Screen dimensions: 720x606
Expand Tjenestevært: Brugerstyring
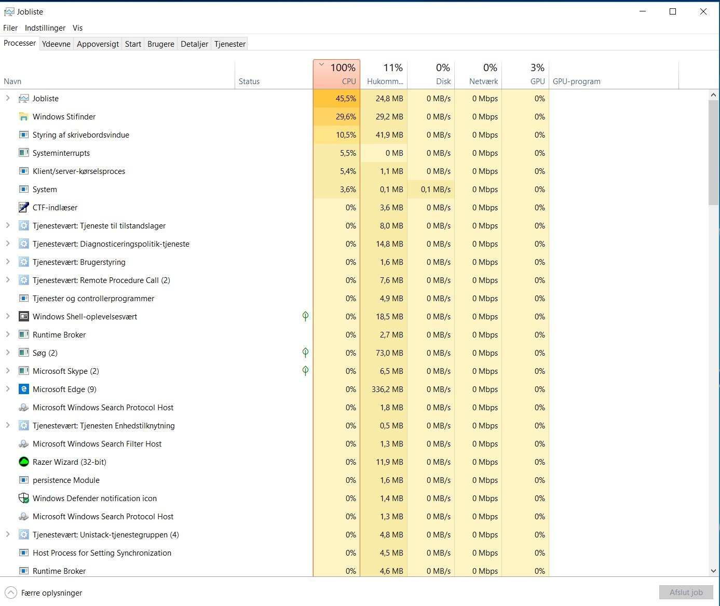coord(8,262)
